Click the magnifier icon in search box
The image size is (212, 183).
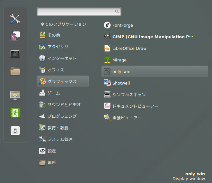point(117,11)
